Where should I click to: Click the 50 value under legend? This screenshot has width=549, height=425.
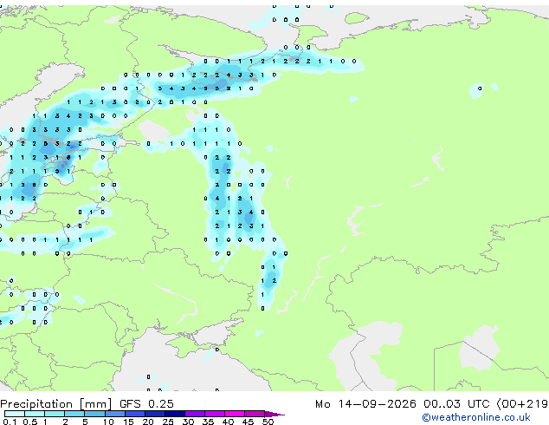(x=268, y=422)
